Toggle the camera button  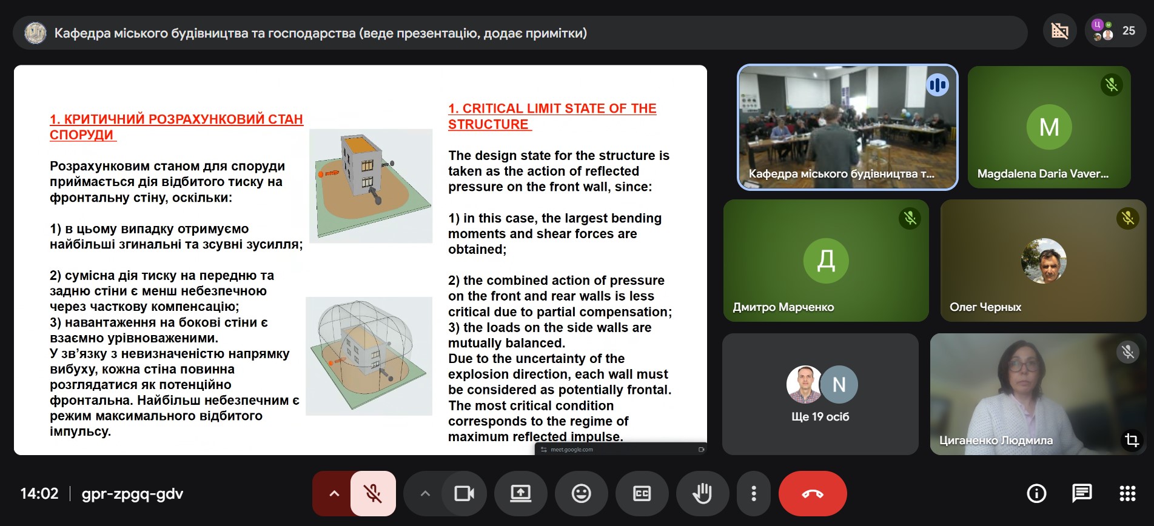point(464,494)
